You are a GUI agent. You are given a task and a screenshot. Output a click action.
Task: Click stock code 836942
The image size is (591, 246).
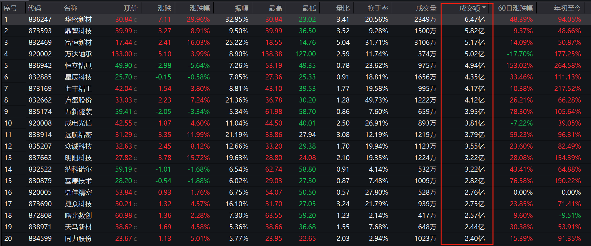40,66
